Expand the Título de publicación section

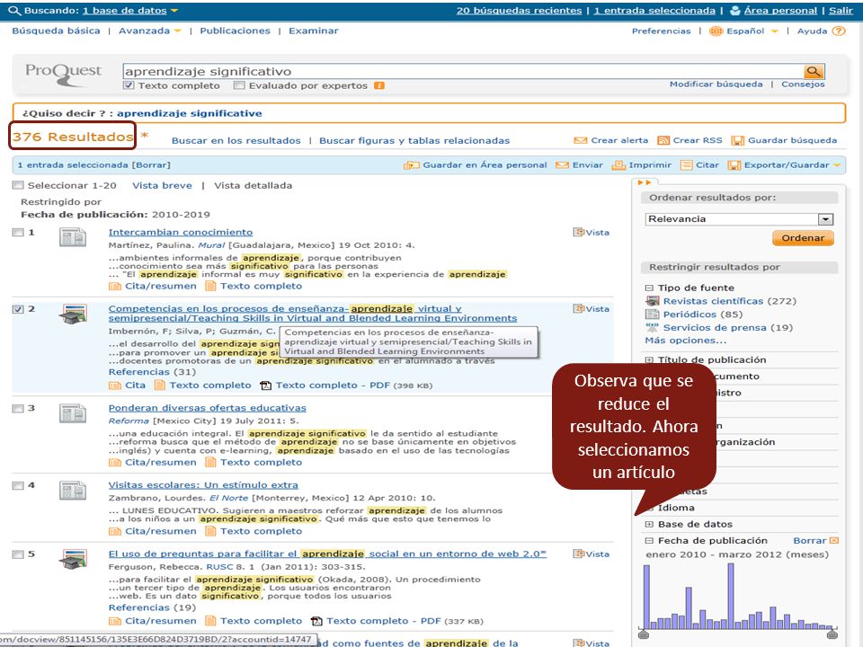(x=649, y=359)
